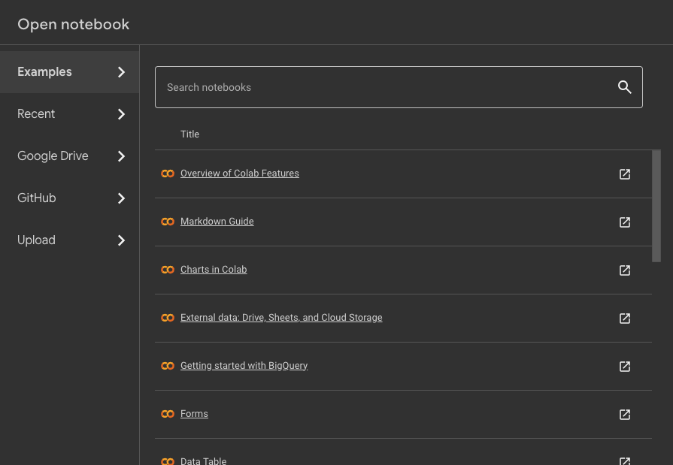The image size is (673, 465).
Task: Expand the Upload chevron arrow
Action: click(122, 240)
